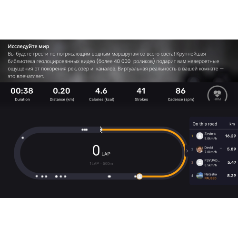Collapse the On this road leaderboard panel
This screenshot has height=238, width=238.
[187, 151]
